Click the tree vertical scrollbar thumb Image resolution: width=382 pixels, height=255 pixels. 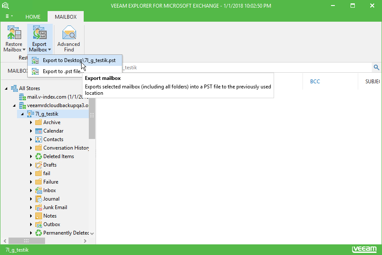(x=92, y=119)
